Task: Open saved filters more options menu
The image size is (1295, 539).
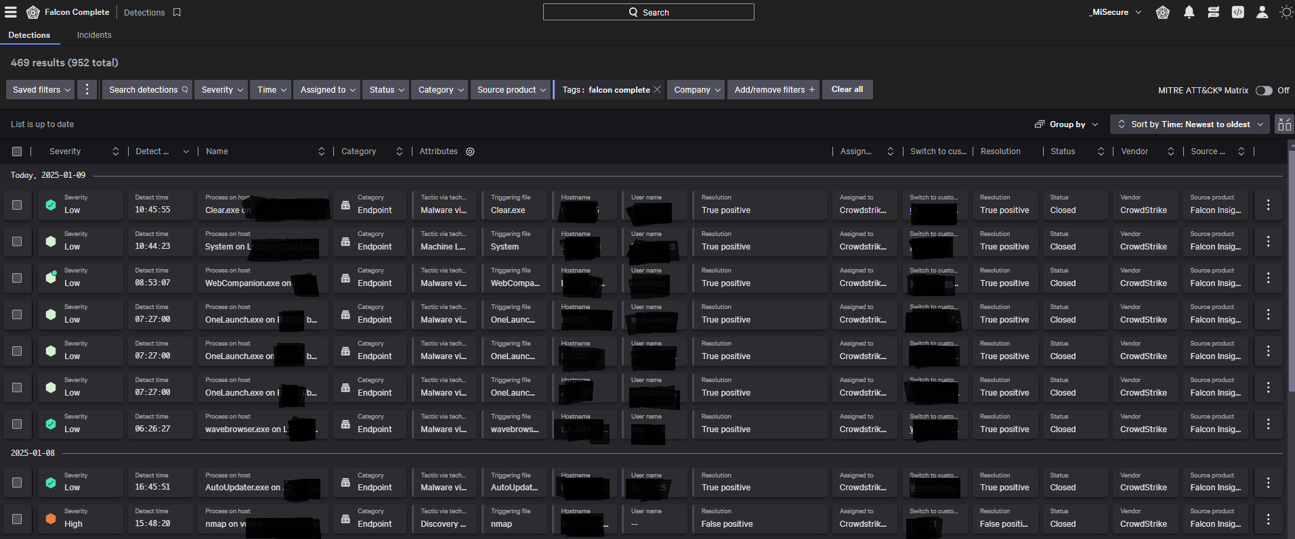Action: [87, 89]
